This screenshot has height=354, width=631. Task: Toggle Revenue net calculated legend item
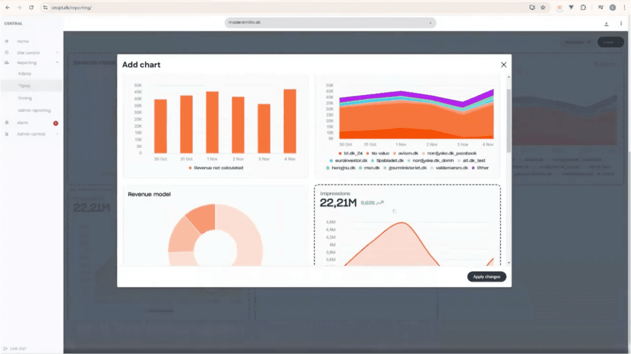216,168
